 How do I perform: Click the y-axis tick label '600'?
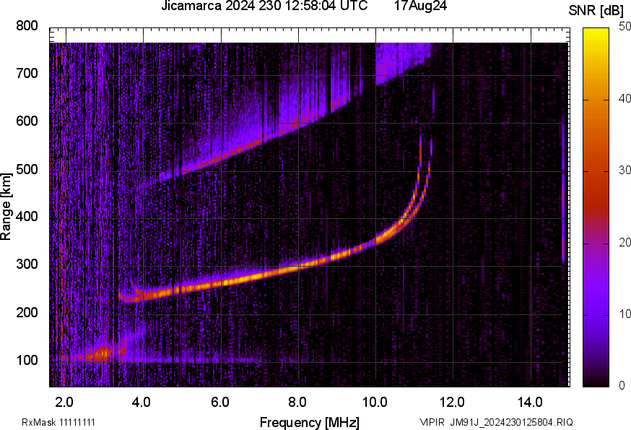27,121
